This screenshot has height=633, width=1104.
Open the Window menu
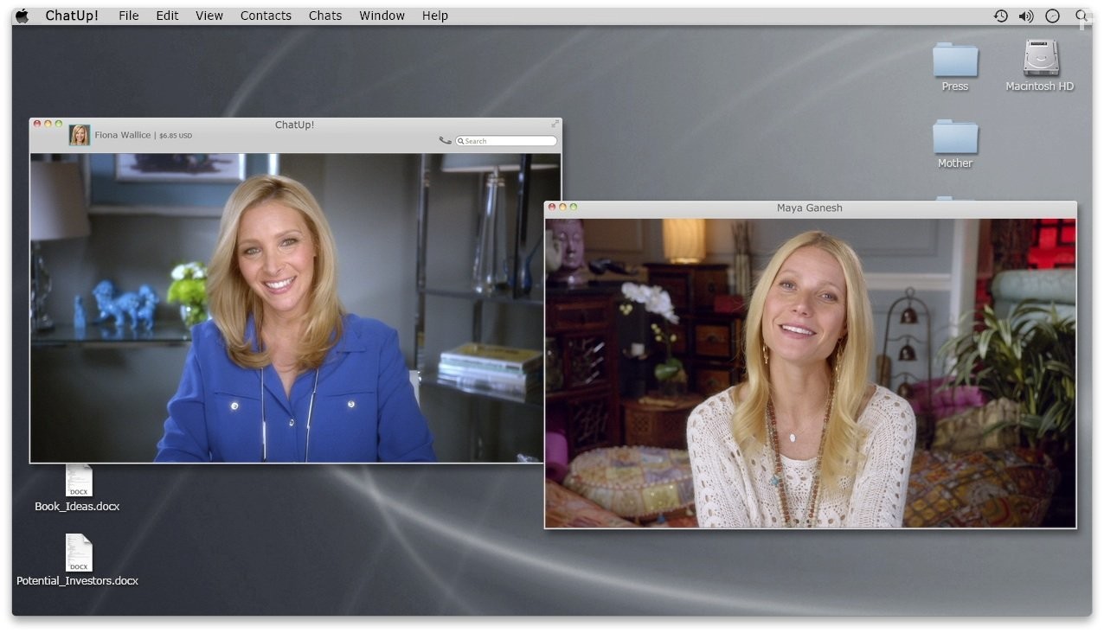click(x=382, y=15)
